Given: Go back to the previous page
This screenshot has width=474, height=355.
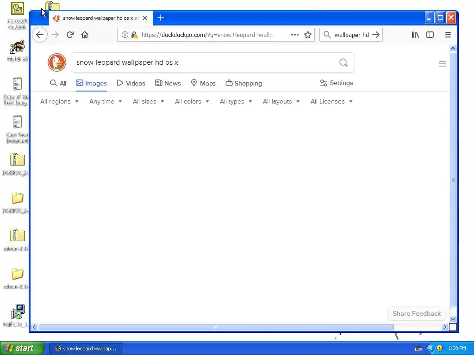Looking at the screenshot, I should pyautogui.click(x=40, y=35).
